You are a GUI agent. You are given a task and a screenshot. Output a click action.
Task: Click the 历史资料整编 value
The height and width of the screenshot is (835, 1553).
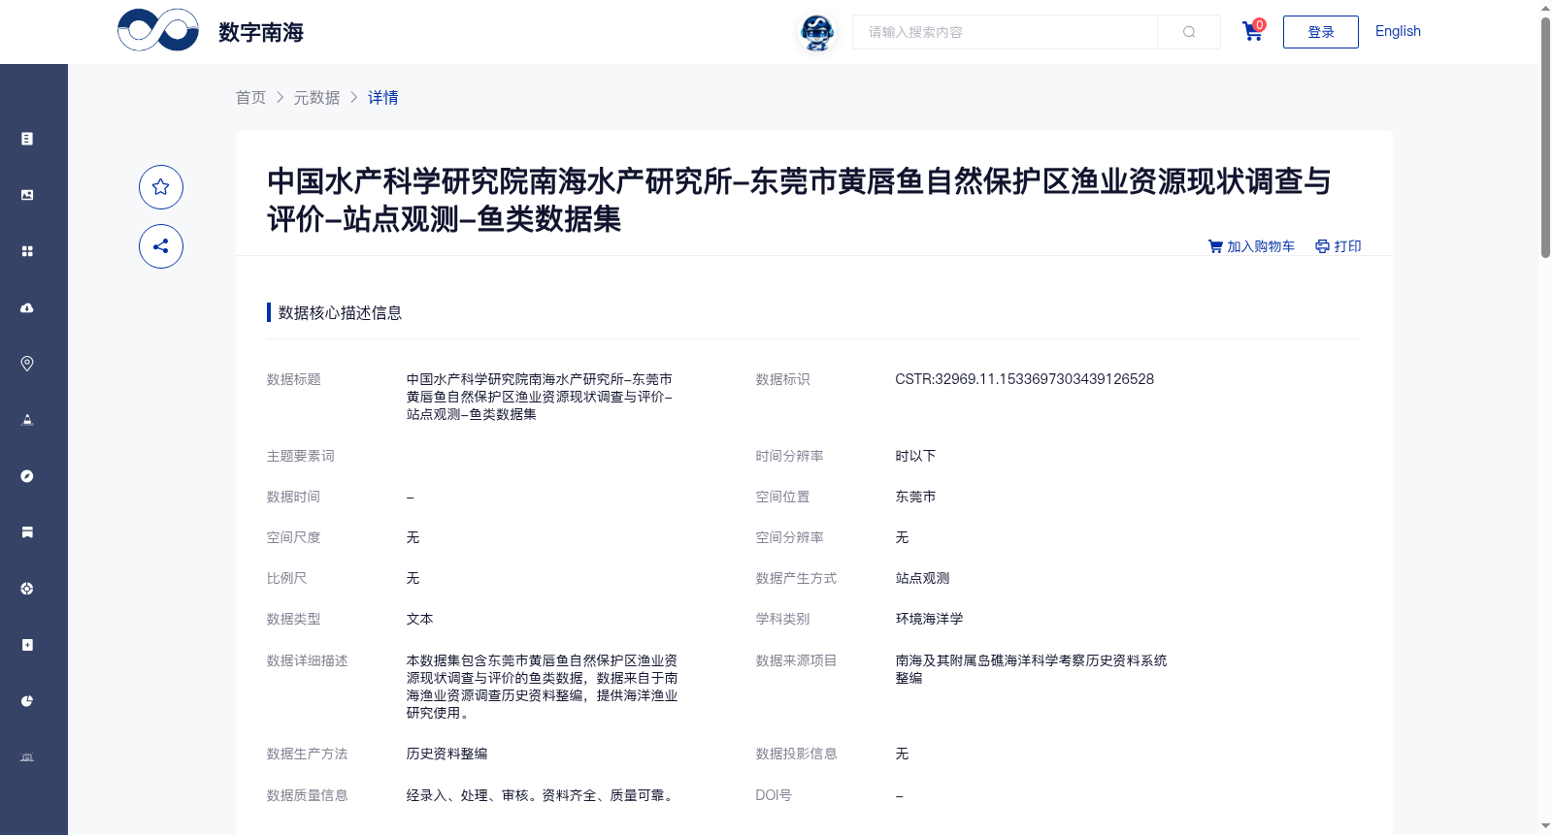(446, 754)
